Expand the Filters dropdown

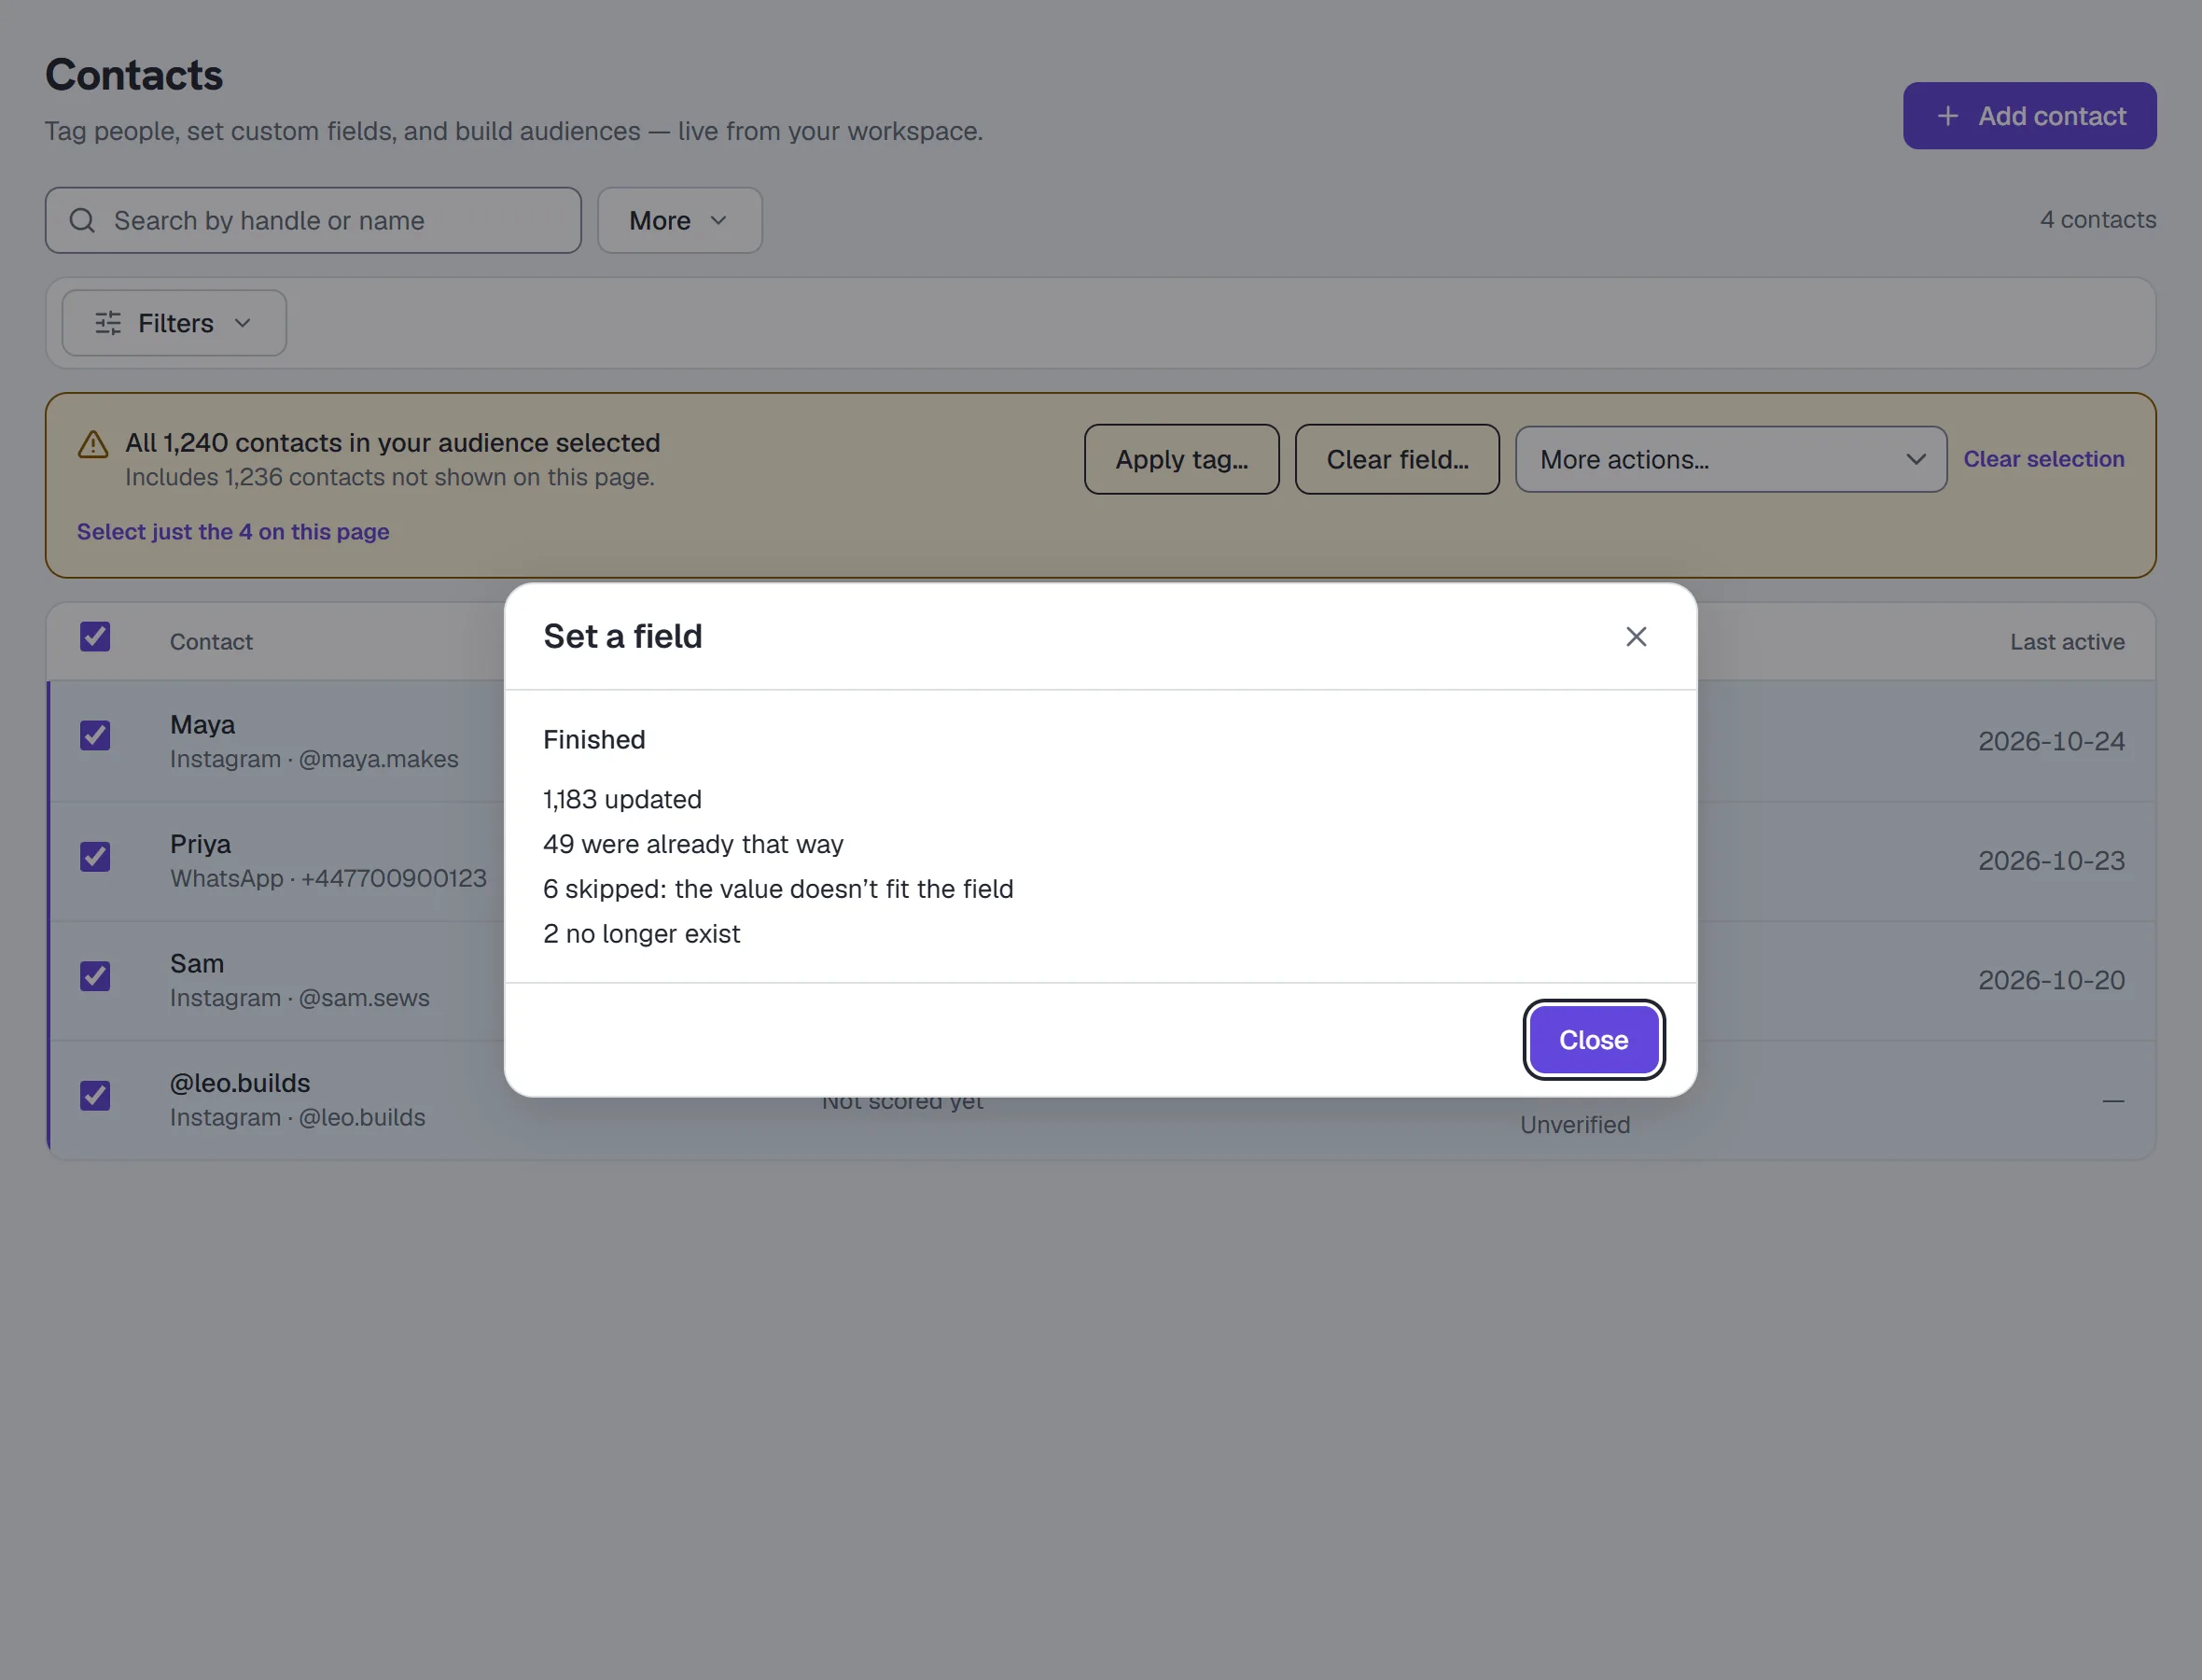pyautogui.click(x=174, y=323)
